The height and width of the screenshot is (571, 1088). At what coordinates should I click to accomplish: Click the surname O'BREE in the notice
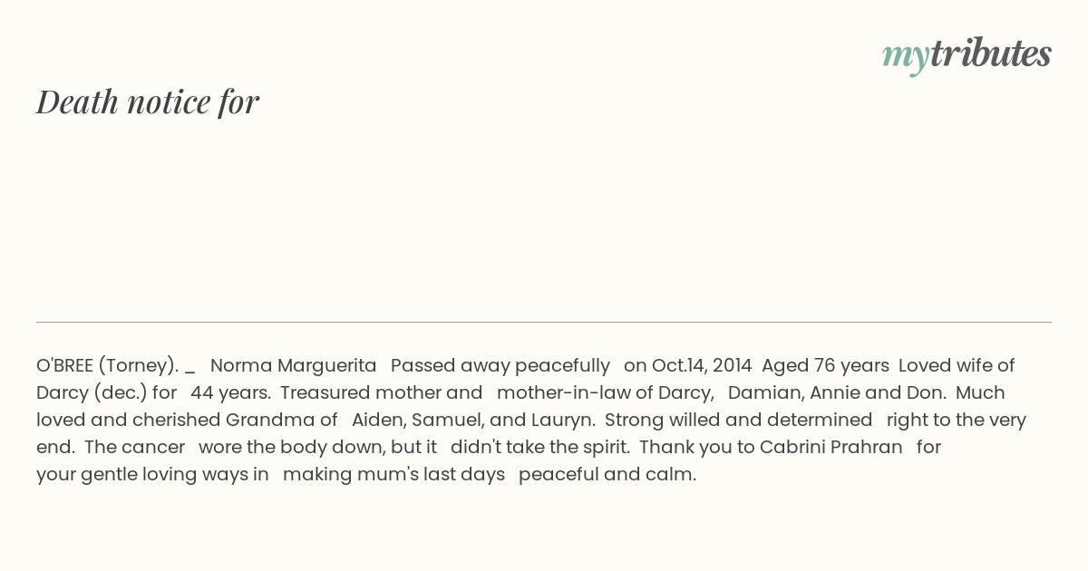tap(64, 365)
